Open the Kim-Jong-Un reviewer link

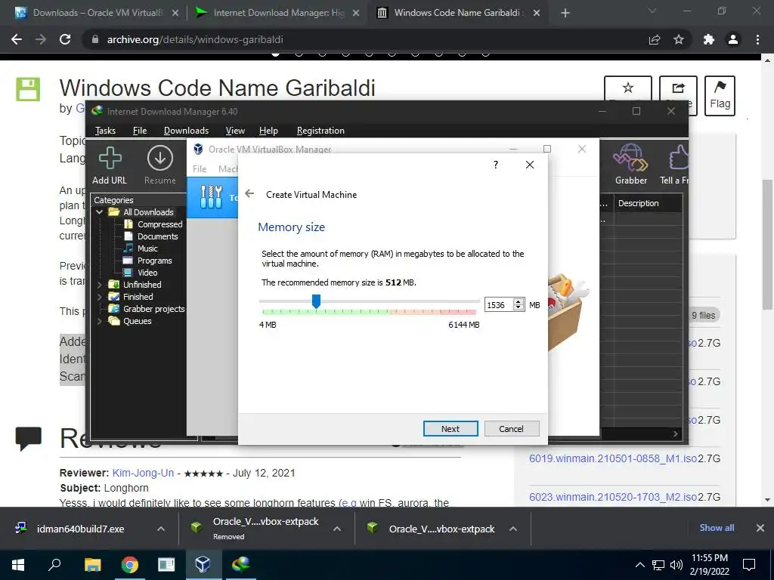tap(143, 473)
